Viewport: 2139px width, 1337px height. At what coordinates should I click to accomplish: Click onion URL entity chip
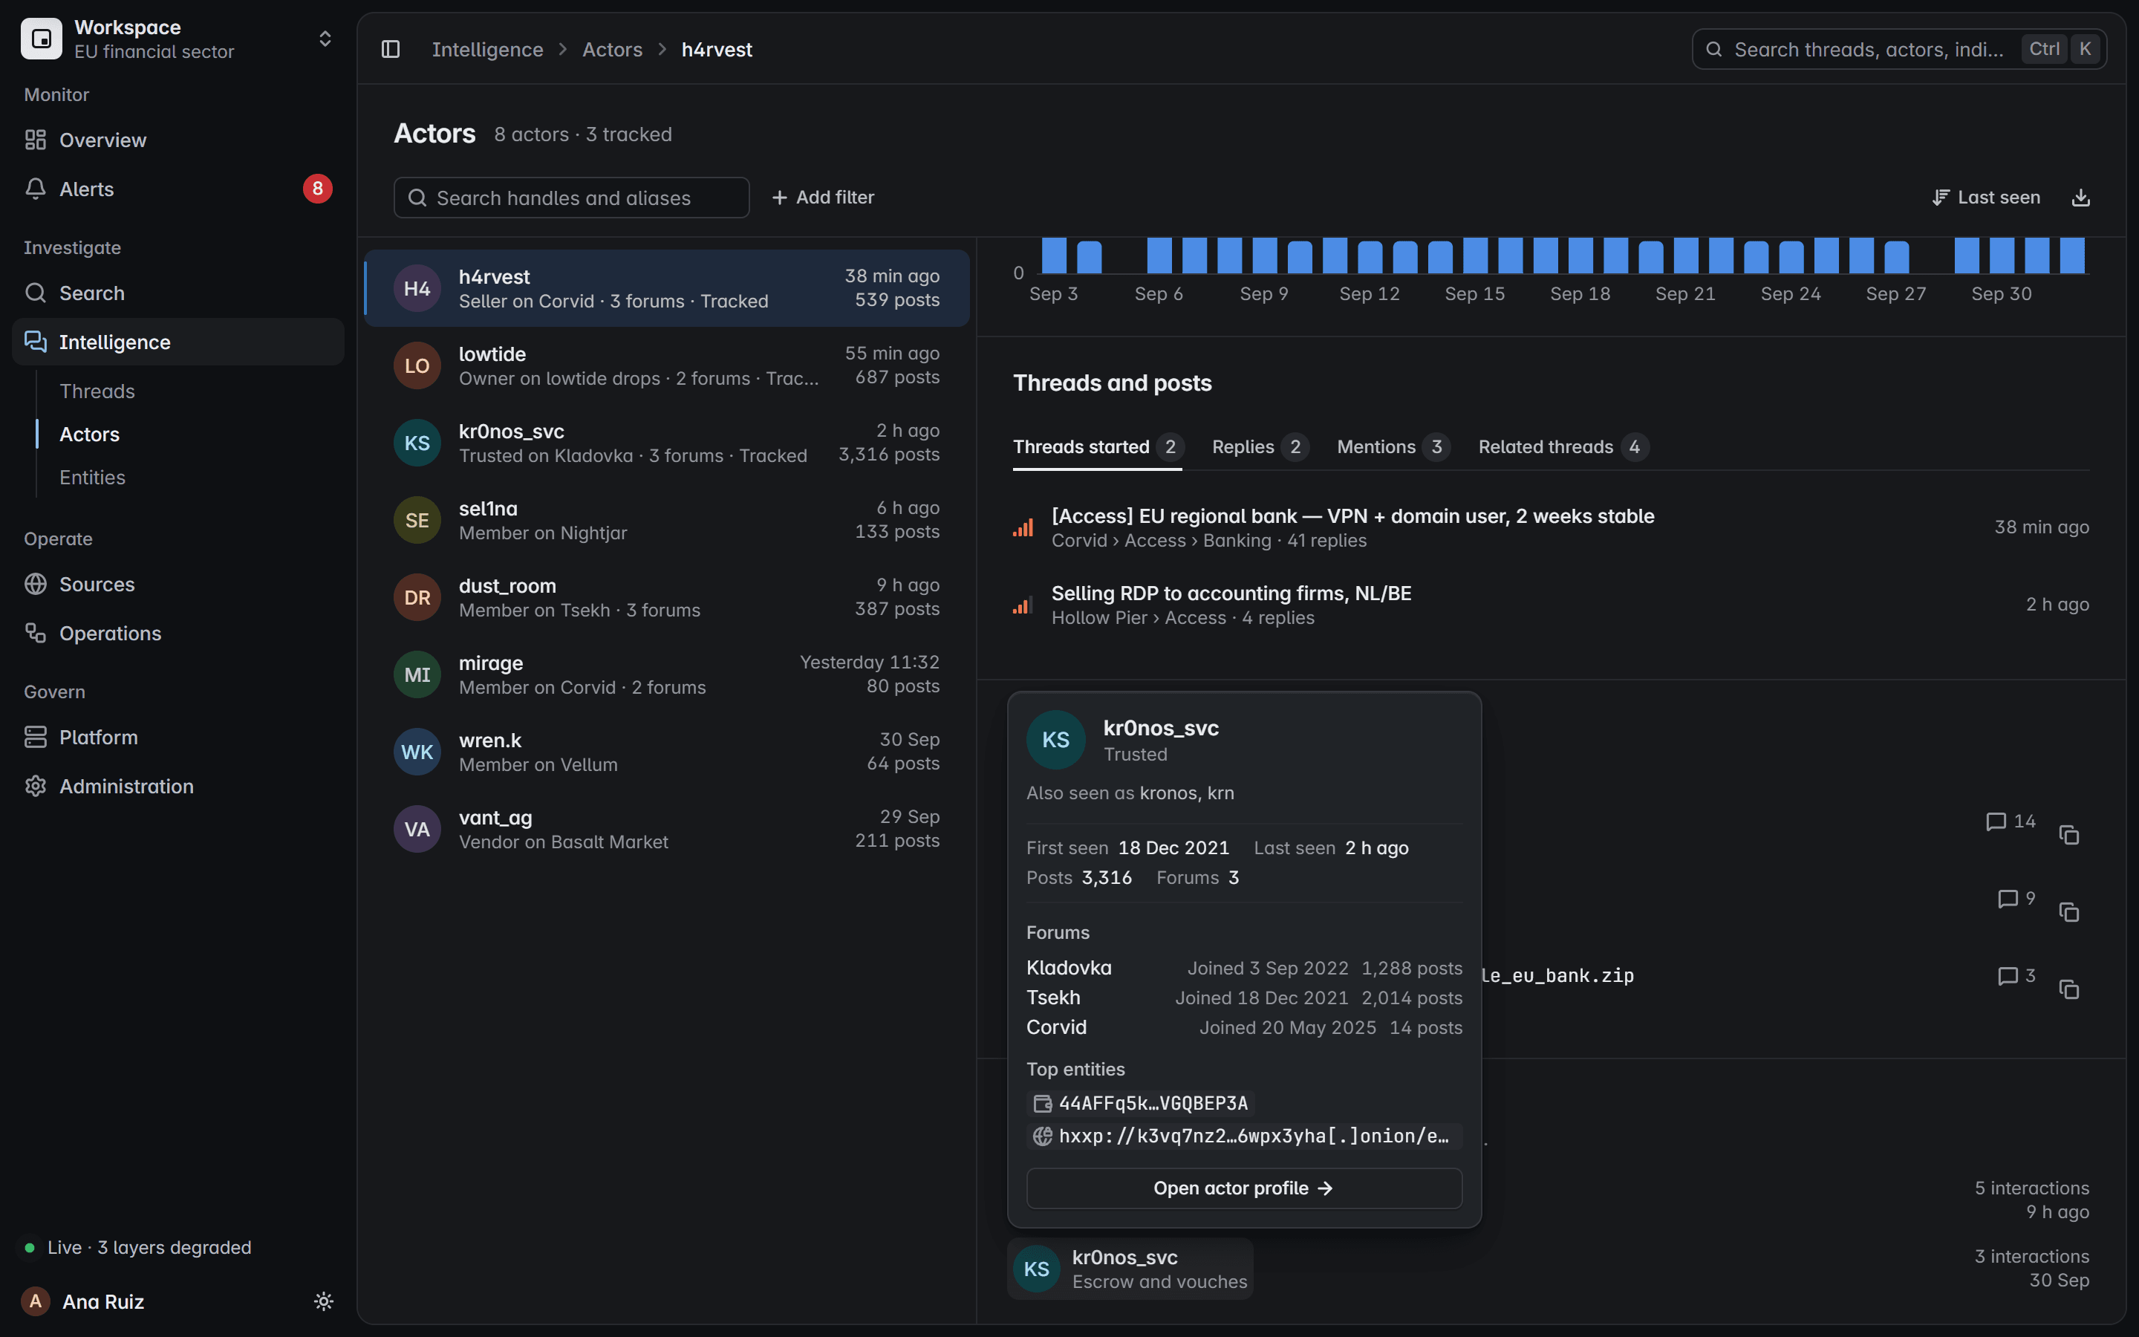point(1243,1136)
